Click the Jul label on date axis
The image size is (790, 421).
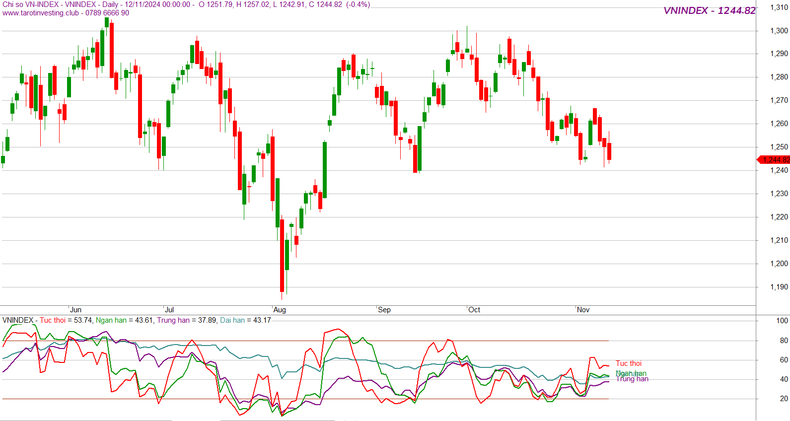coord(169,310)
